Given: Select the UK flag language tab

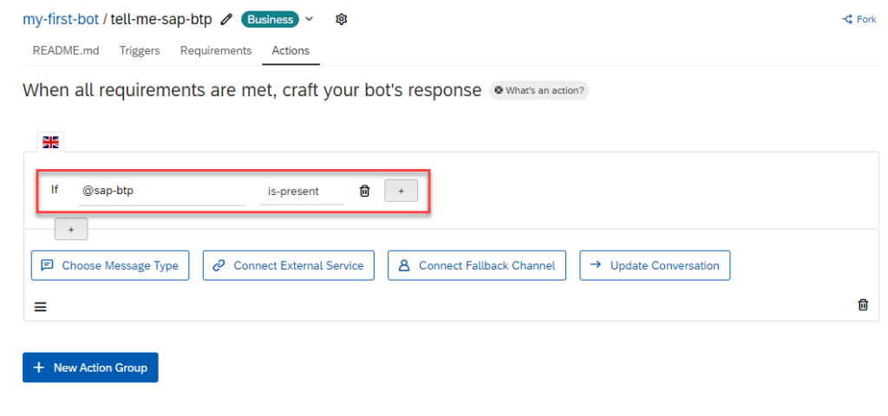Looking at the screenshot, I should click(x=50, y=142).
